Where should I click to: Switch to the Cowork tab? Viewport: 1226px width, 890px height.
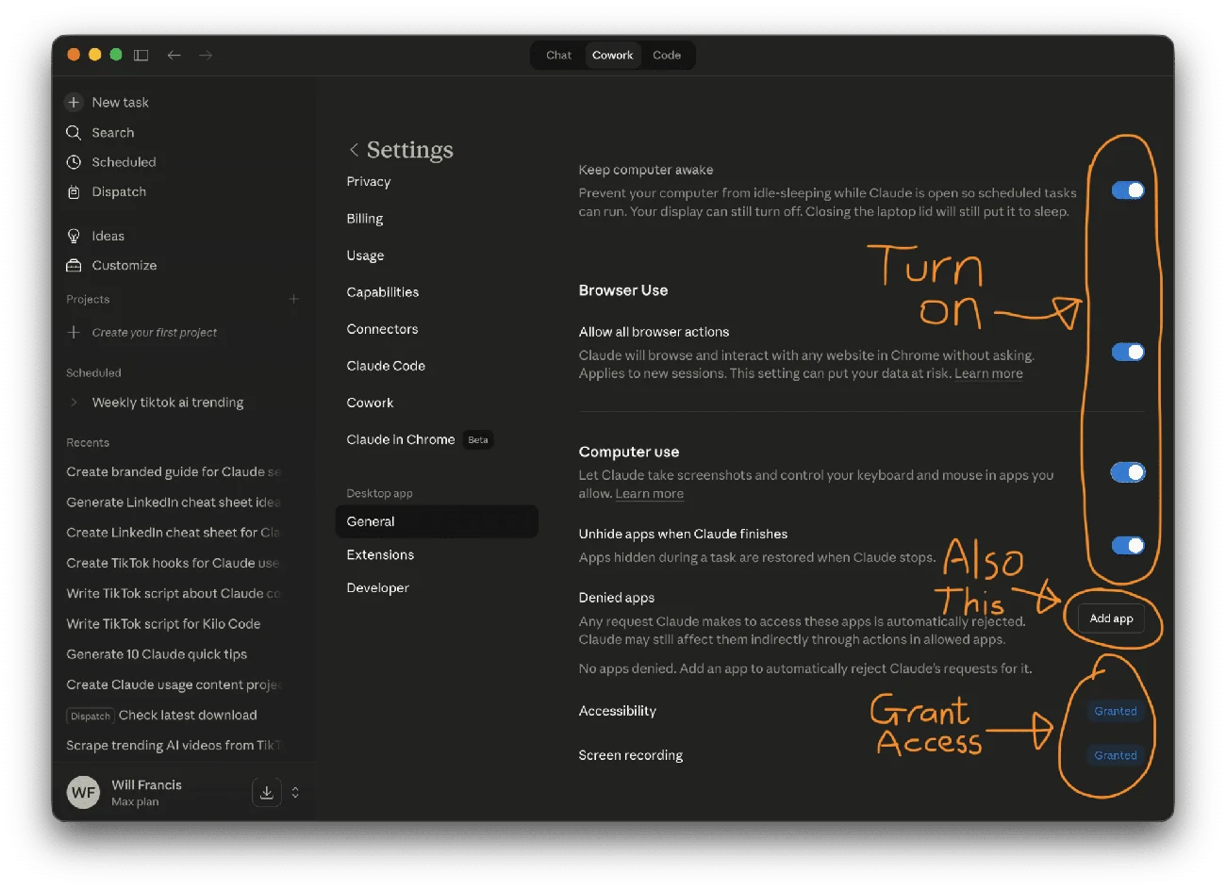click(613, 56)
